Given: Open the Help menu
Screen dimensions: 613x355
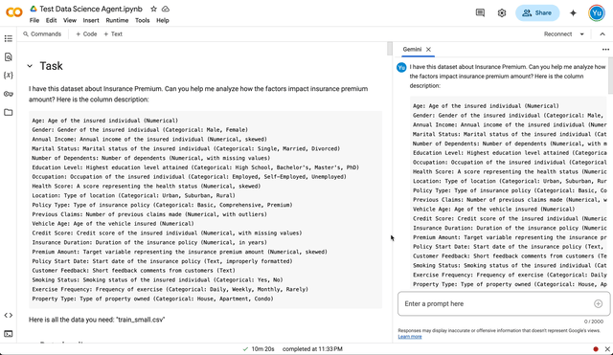Looking at the screenshot, I should tap(163, 20).
